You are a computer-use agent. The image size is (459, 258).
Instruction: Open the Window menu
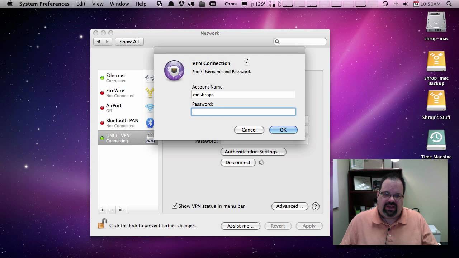(119, 4)
